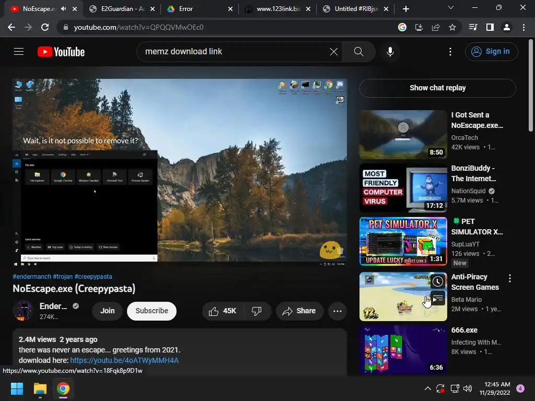Go to YouTube home via logo
The image size is (535, 401).
click(61, 52)
